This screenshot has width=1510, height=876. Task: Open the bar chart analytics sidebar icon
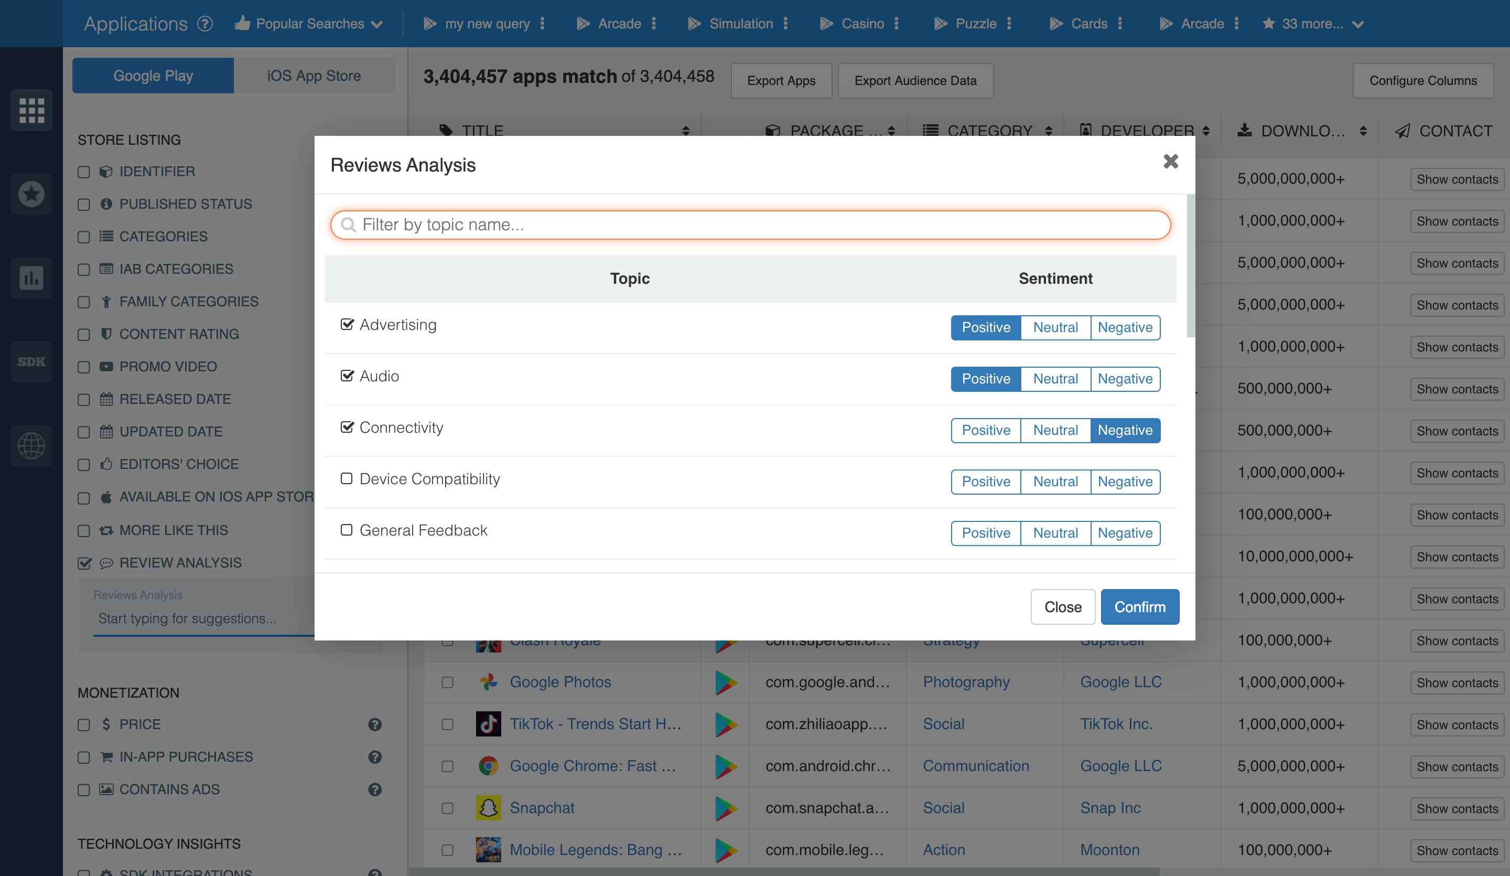coord(31,277)
